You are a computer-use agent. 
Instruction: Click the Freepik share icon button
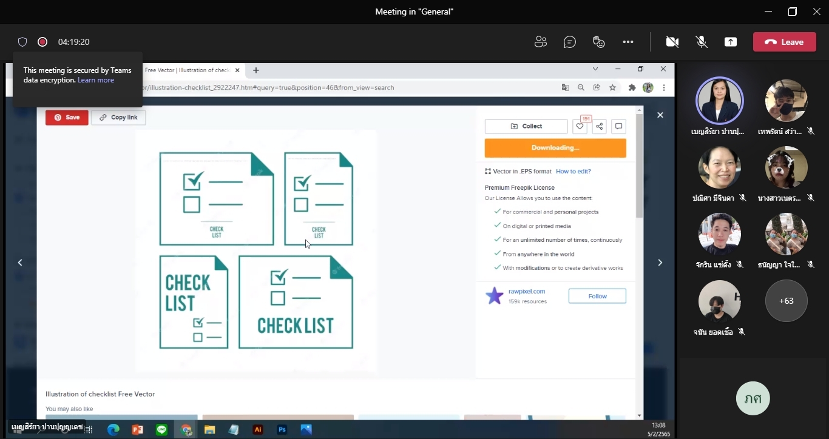pos(599,126)
